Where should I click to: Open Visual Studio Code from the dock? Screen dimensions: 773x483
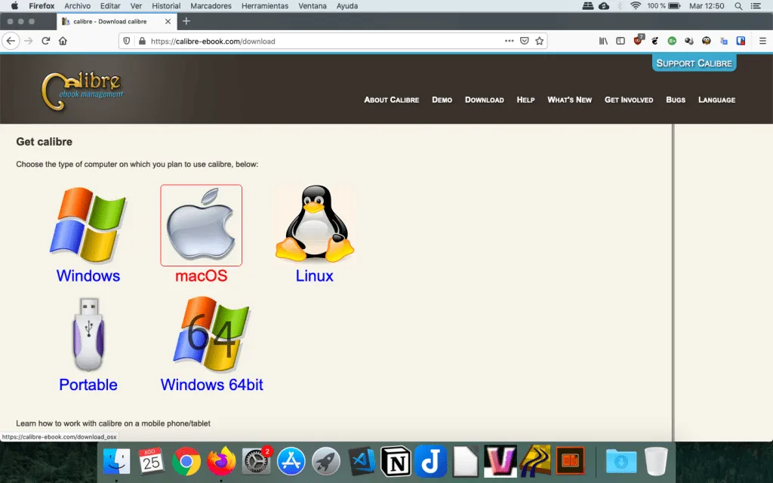(362, 461)
